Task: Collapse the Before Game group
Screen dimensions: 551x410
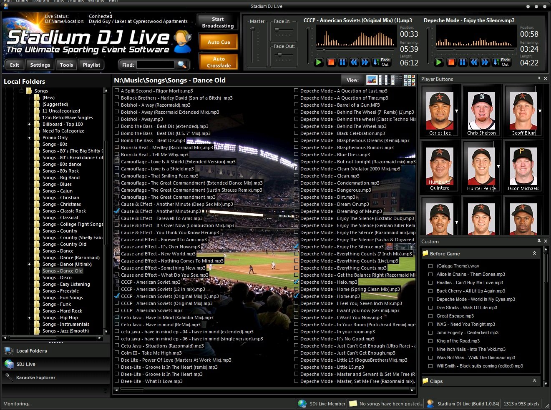Action: click(x=534, y=253)
